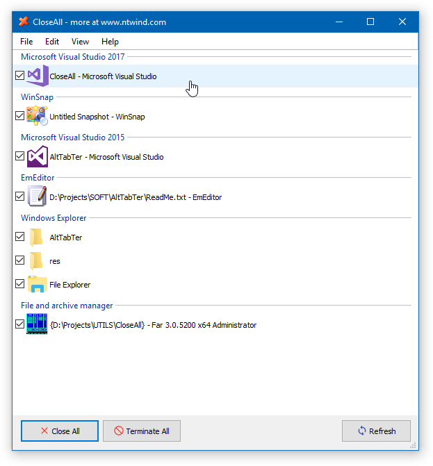Viewport: 433px width, 466px height.
Task: Select the {D:\Projects\UTILS\CloseAll} Far row text
Action: (153, 325)
